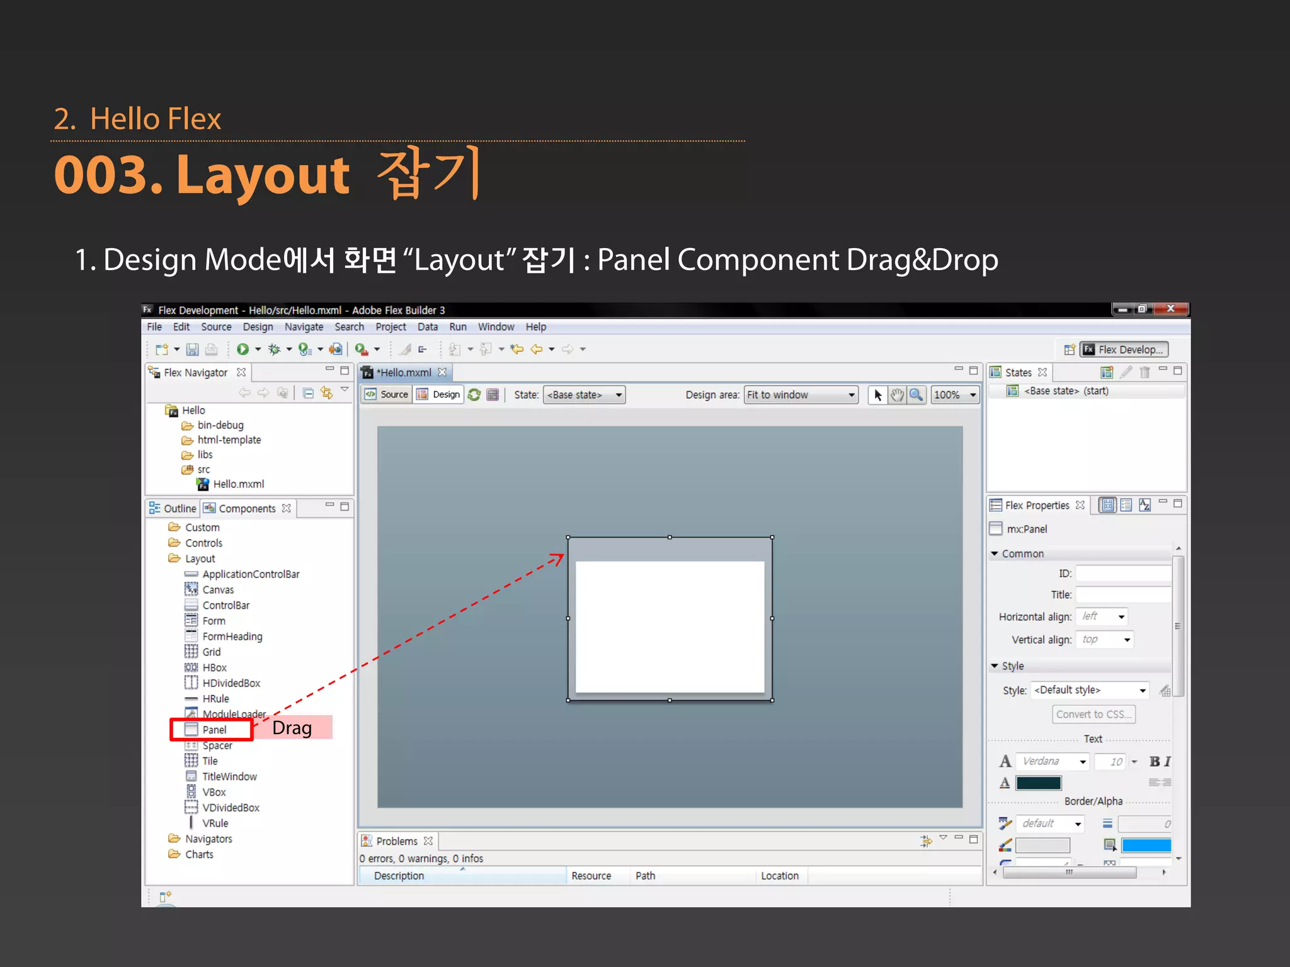Open the Vertical align dropdown

[x=1105, y=640]
